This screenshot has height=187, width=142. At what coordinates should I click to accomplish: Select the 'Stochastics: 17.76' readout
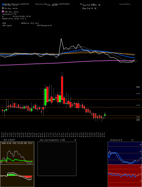pos(9,14)
